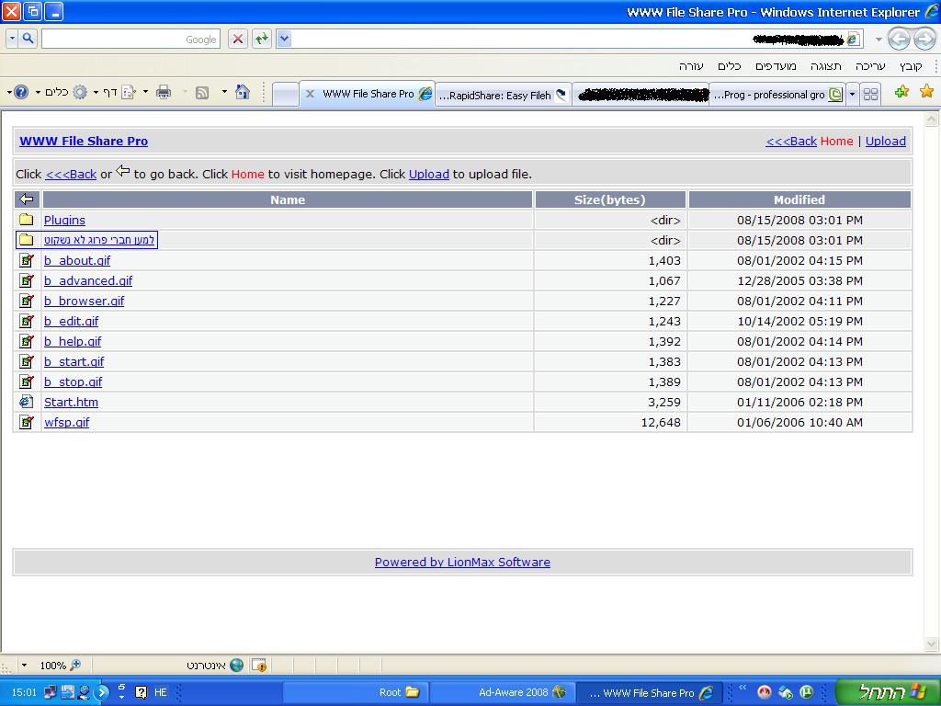Screen dimensions: 941x706
Task: Click the Home link in top-right header
Action: point(836,141)
